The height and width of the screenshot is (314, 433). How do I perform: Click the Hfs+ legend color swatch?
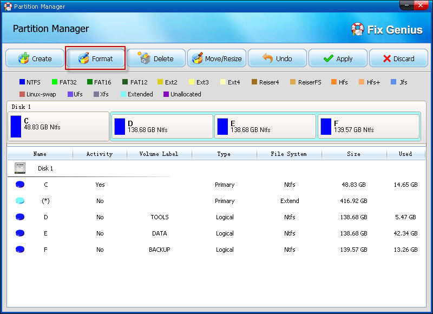362,82
